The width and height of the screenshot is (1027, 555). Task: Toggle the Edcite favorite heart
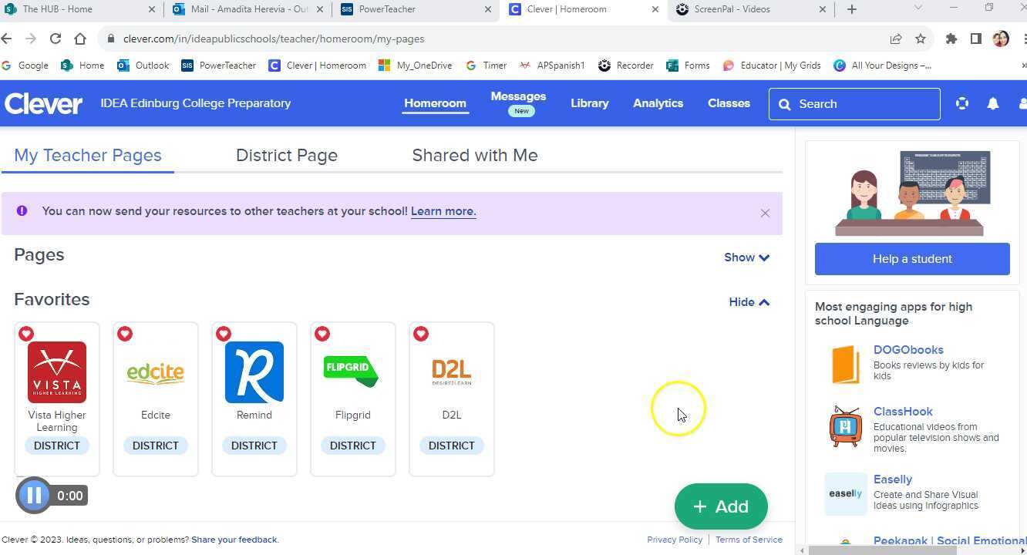pos(125,334)
